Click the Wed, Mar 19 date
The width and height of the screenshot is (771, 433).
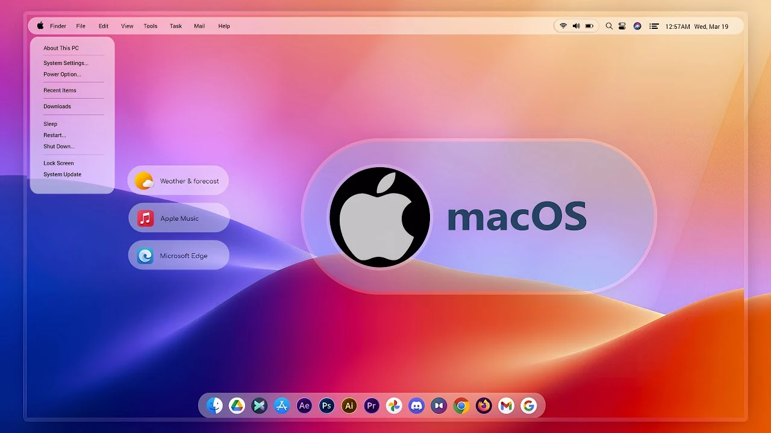point(711,26)
